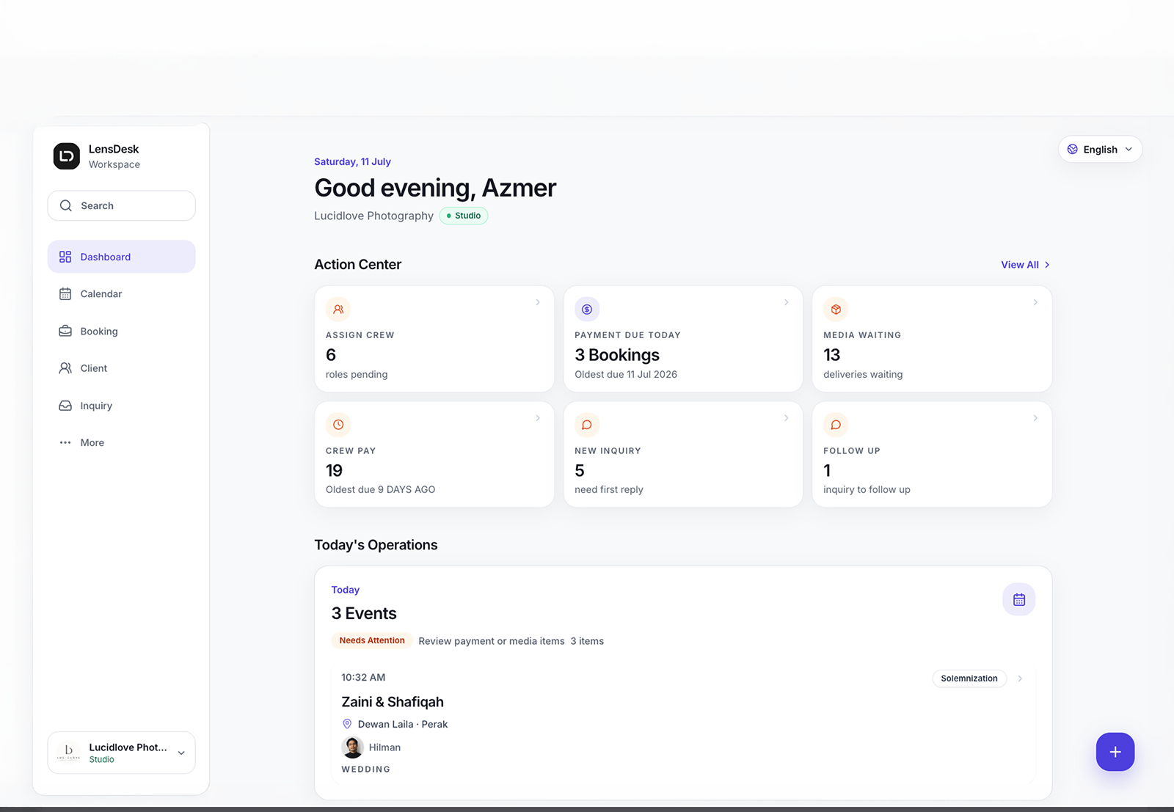Click 'need first reply' text
The width and height of the screenshot is (1174, 812).
point(609,489)
